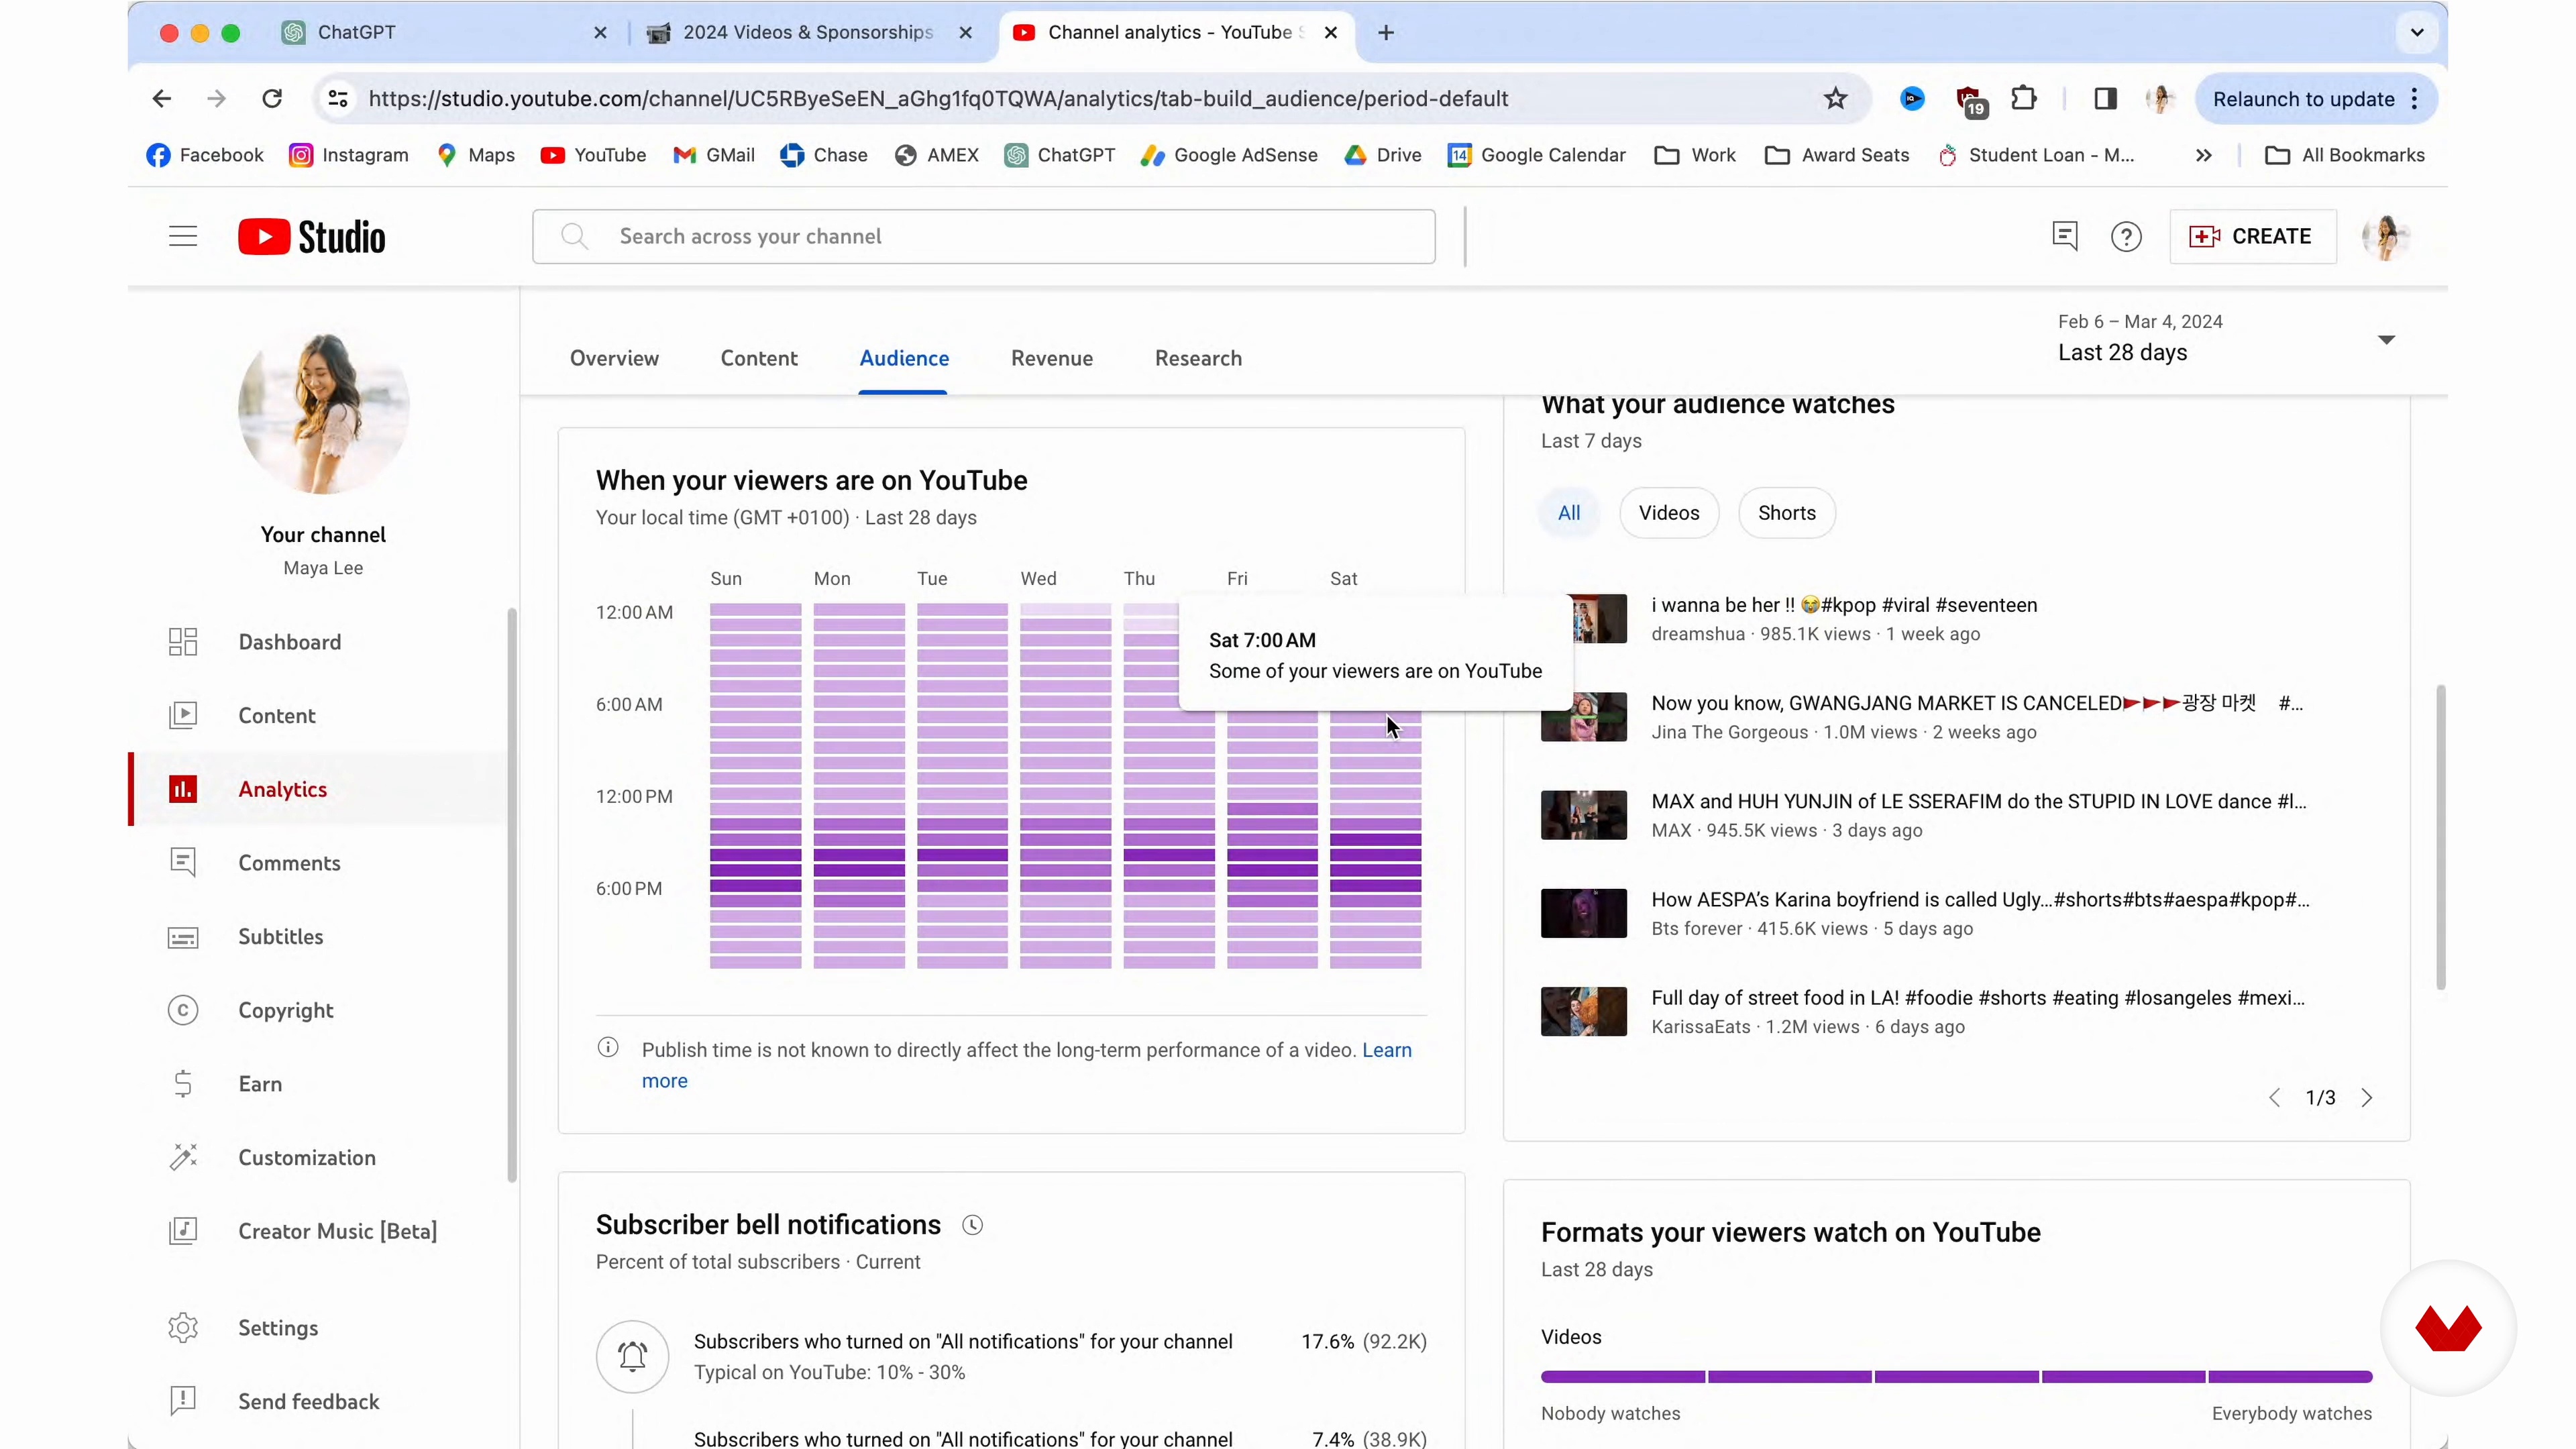Open Creator Music [Beta]

point(337,1231)
